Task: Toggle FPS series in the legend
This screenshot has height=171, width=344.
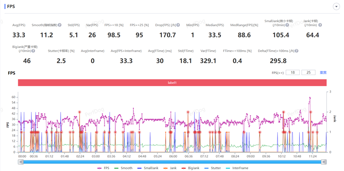Action: (x=103, y=168)
